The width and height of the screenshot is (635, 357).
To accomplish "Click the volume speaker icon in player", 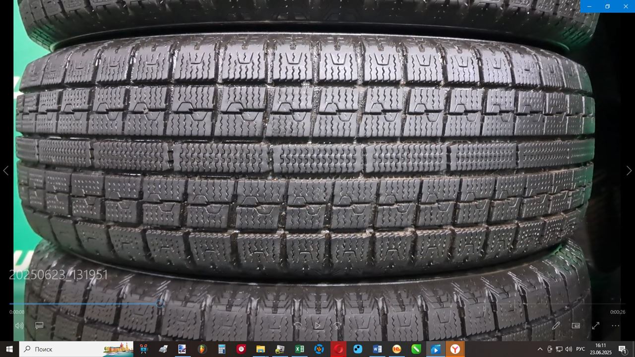I will tap(19, 326).
